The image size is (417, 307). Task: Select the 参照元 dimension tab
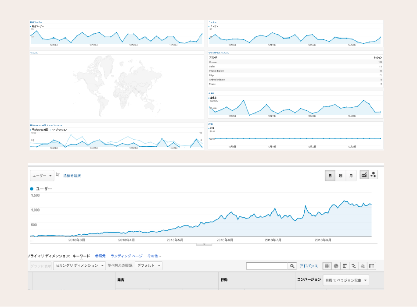pos(100,256)
